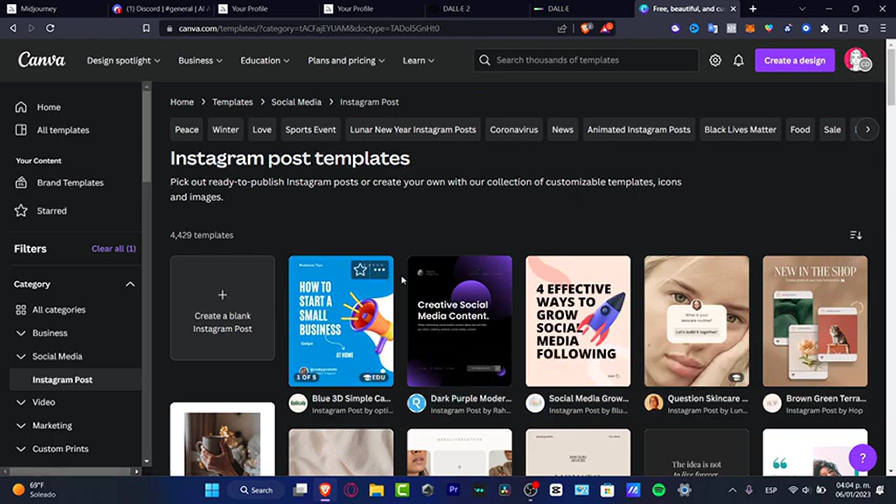This screenshot has height=504, width=896.
Task: Click the share page icon in address bar
Action: (x=562, y=28)
